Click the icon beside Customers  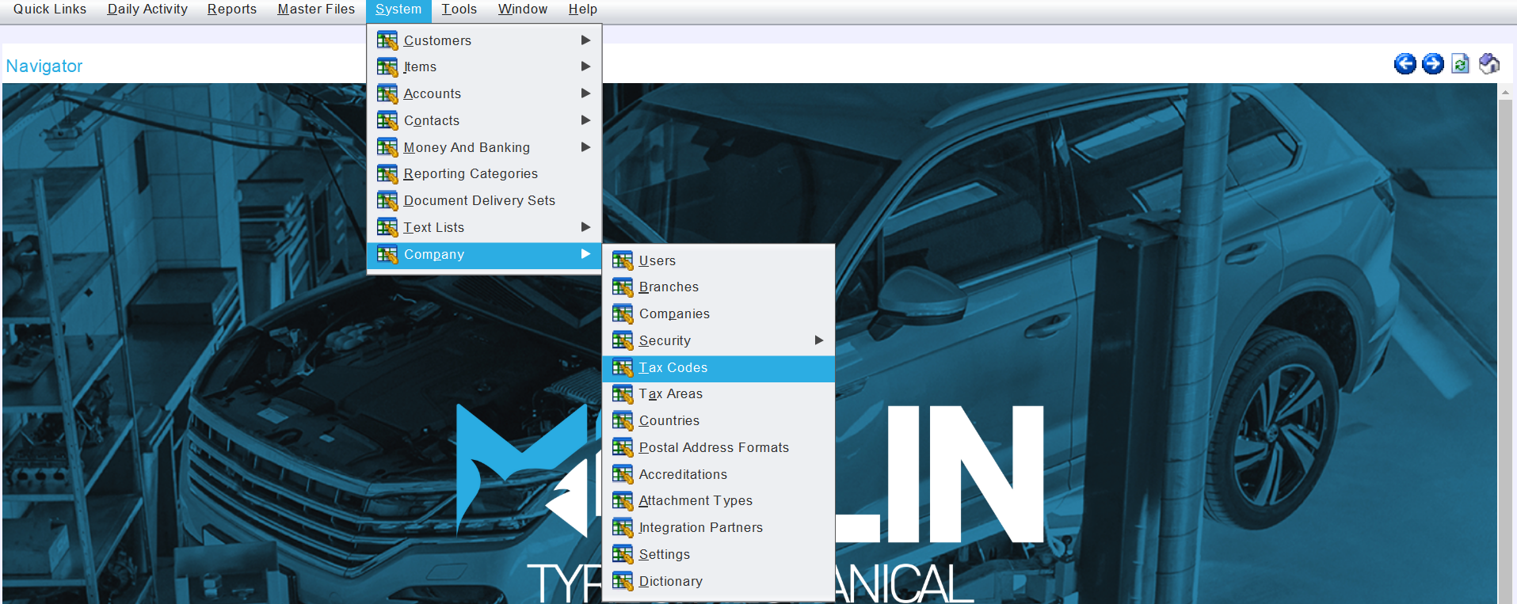pos(387,40)
